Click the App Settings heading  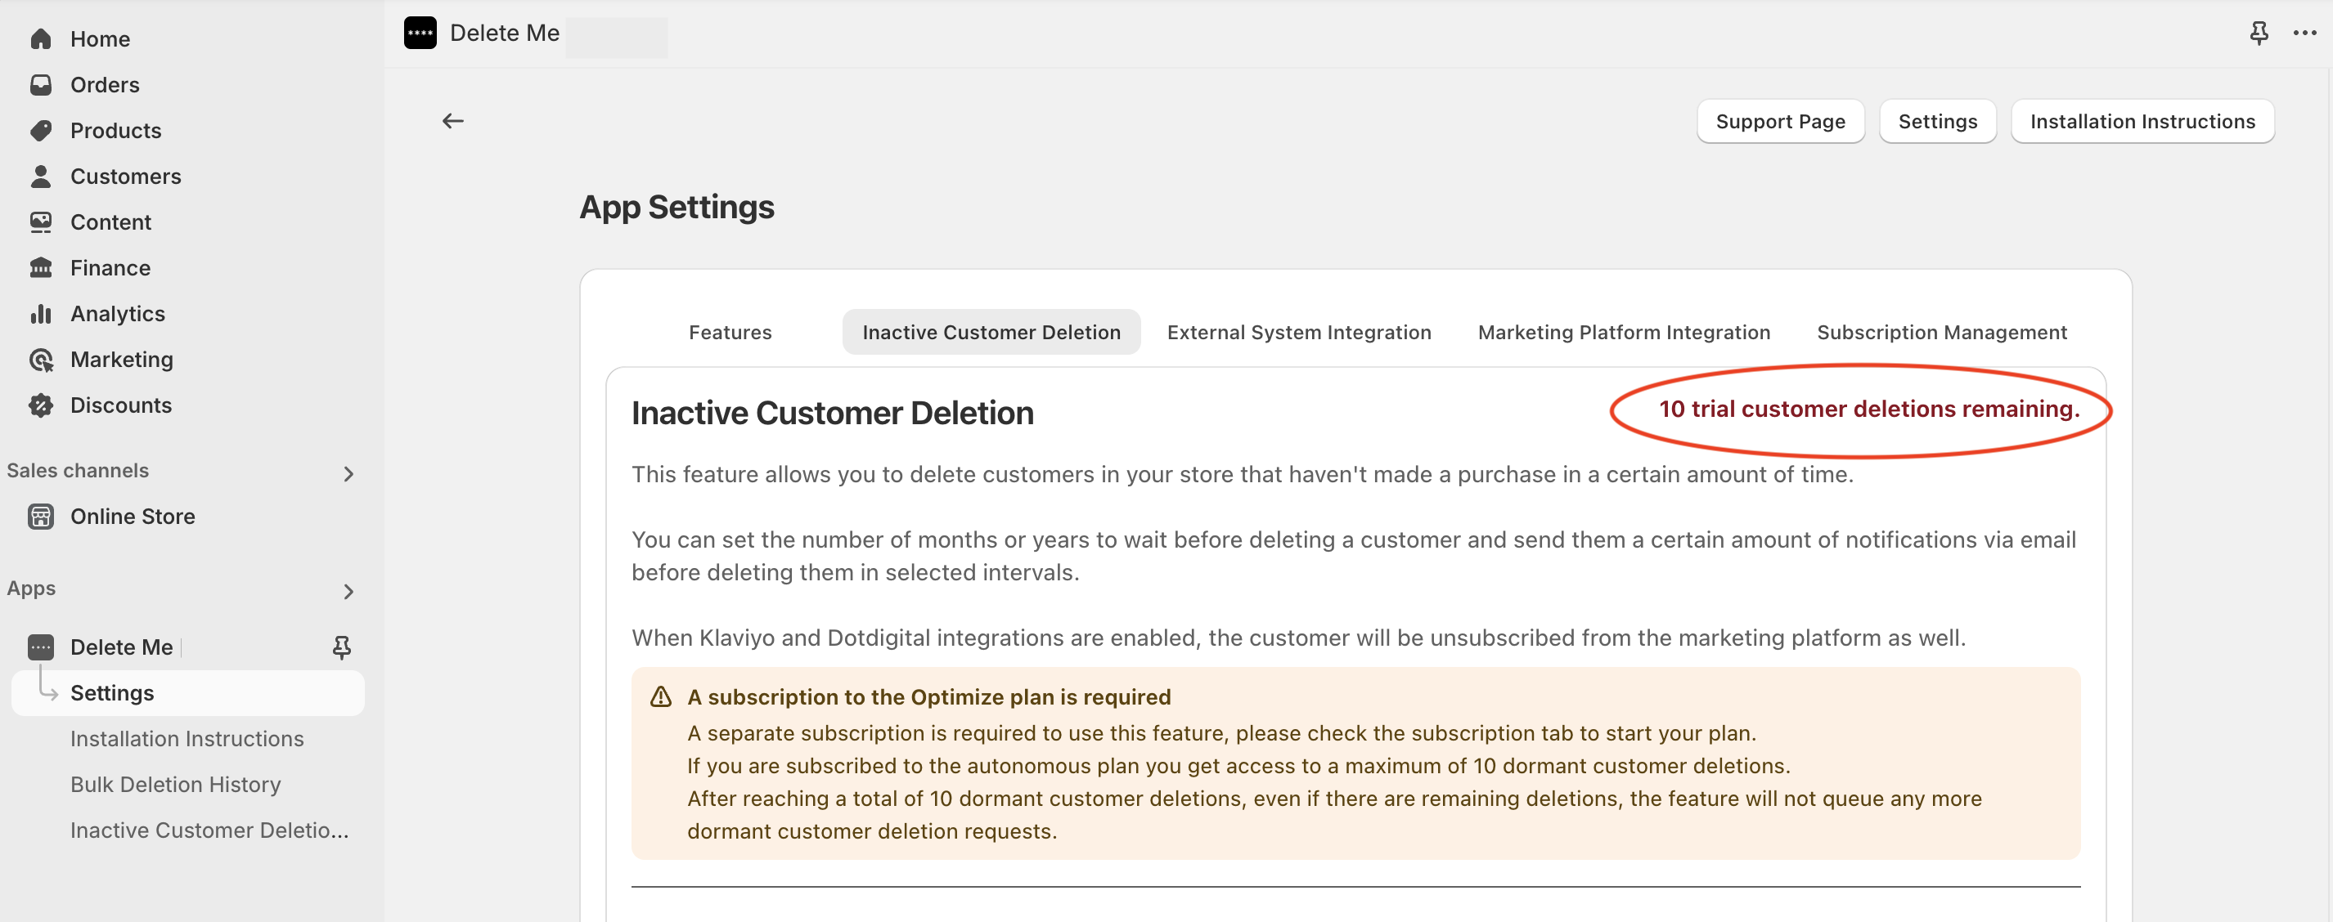point(677,207)
